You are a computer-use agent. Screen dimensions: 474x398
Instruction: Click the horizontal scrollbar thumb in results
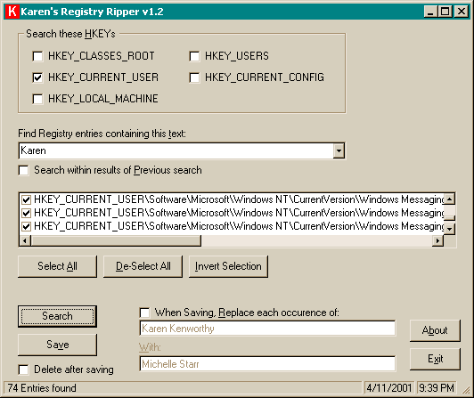116,241
